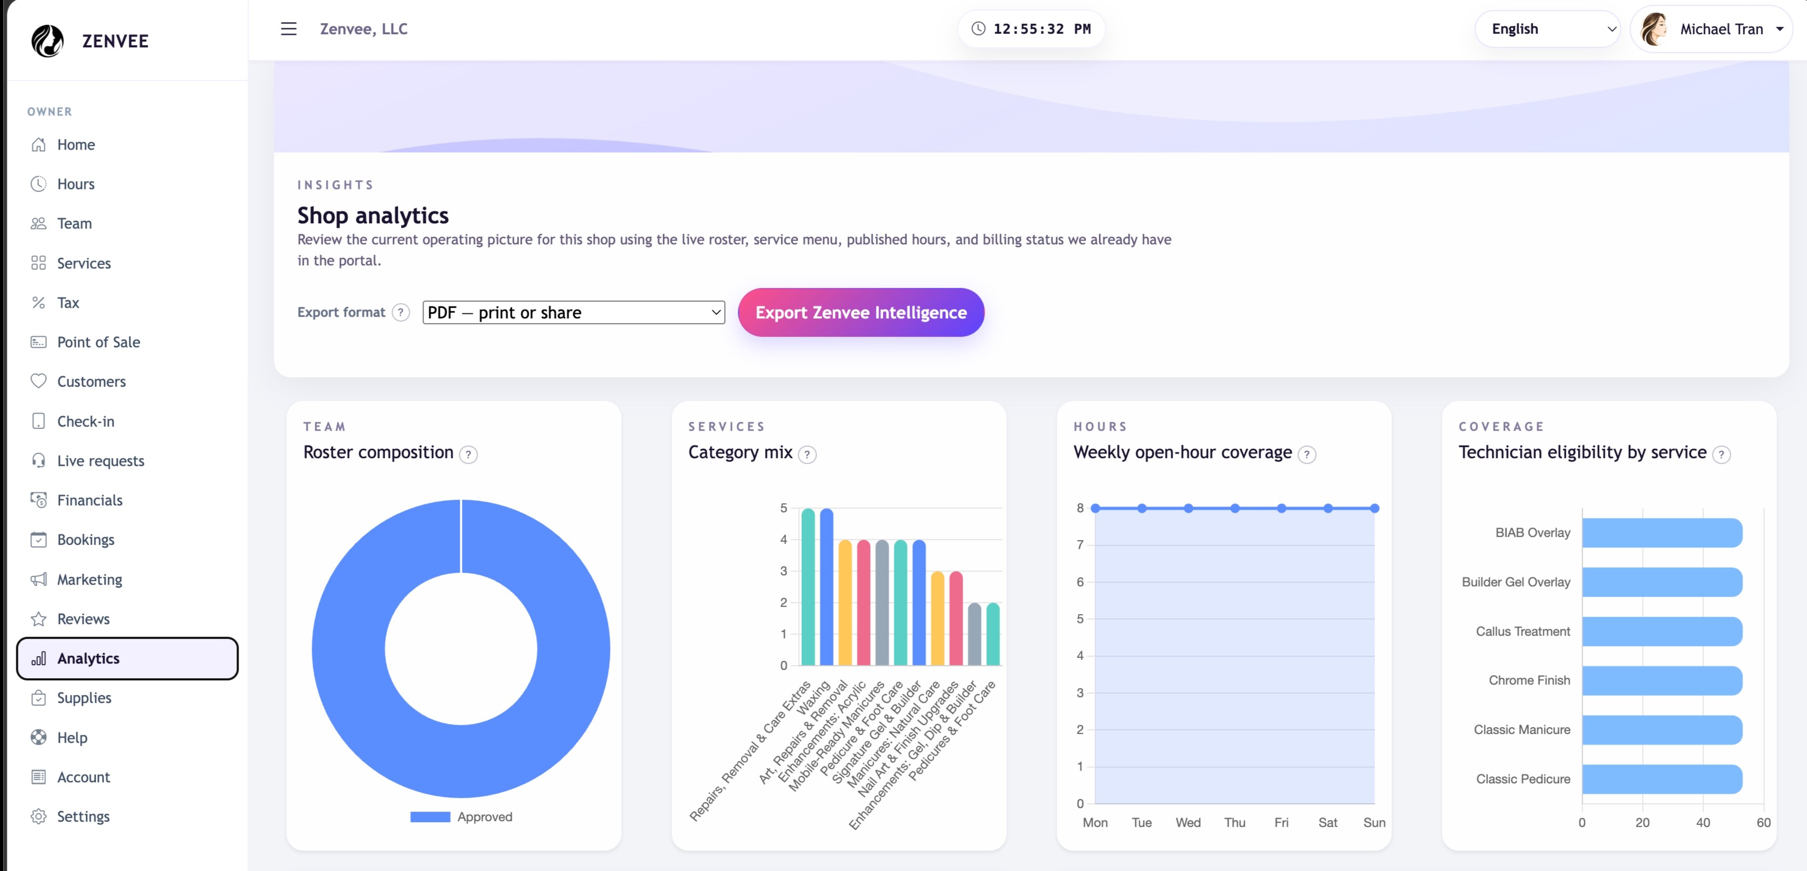This screenshot has height=871, width=1807.
Task: Open the English language selector
Action: pos(1547,29)
